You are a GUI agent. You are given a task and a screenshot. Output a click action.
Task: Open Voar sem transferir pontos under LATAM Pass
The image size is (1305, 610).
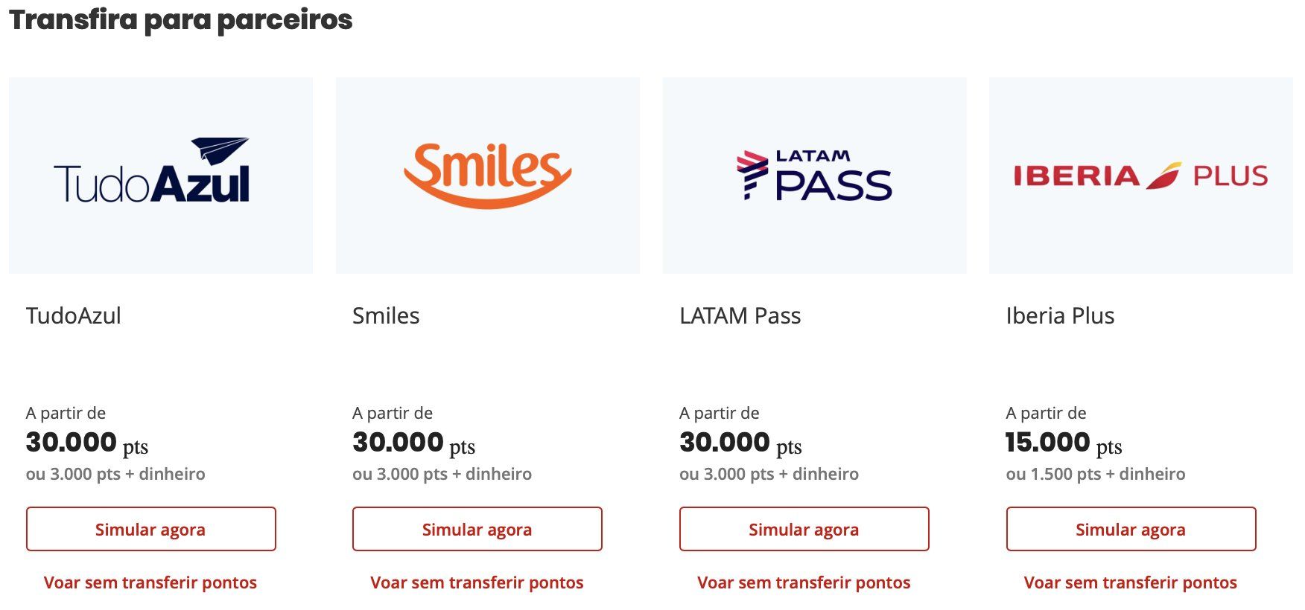tap(804, 582)
